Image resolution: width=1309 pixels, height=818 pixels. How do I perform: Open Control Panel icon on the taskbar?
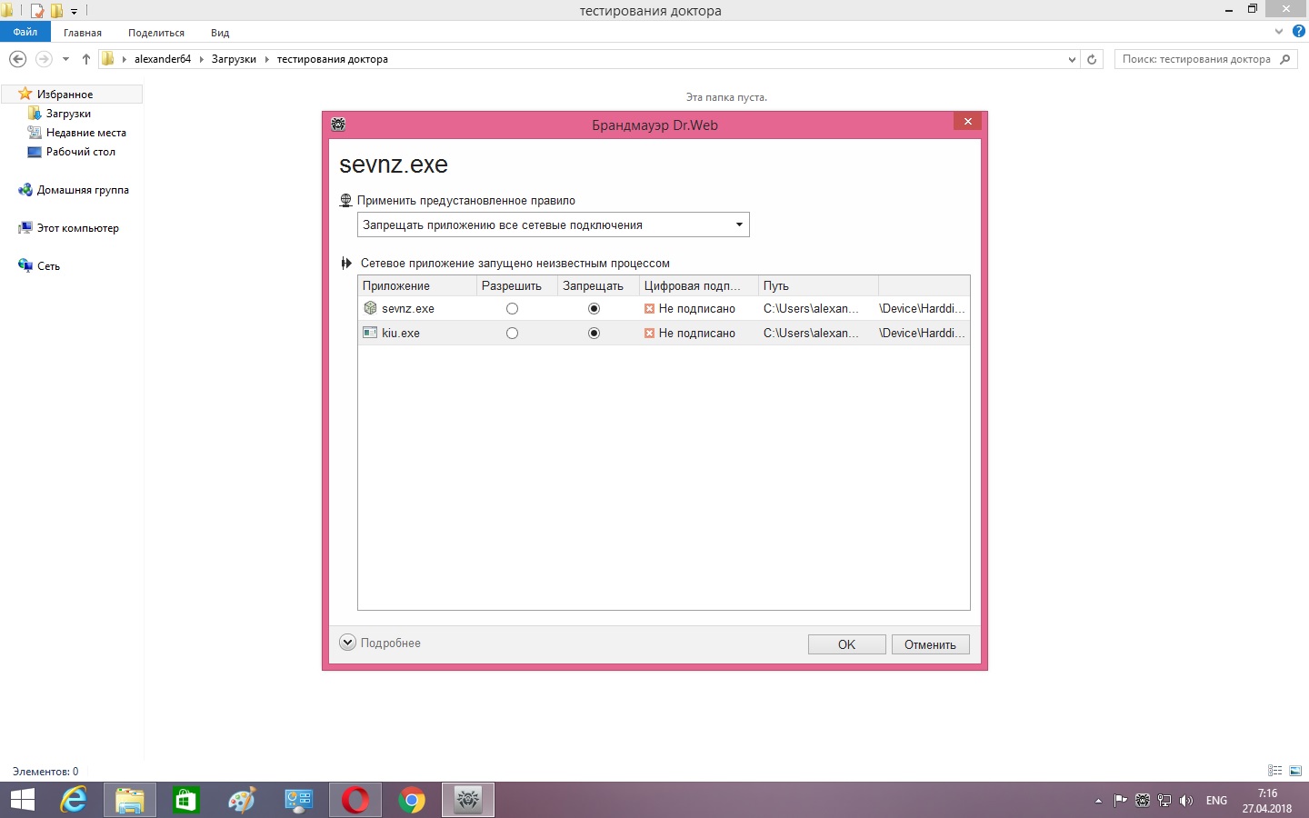pyautogui.click(x=299, y=800)
